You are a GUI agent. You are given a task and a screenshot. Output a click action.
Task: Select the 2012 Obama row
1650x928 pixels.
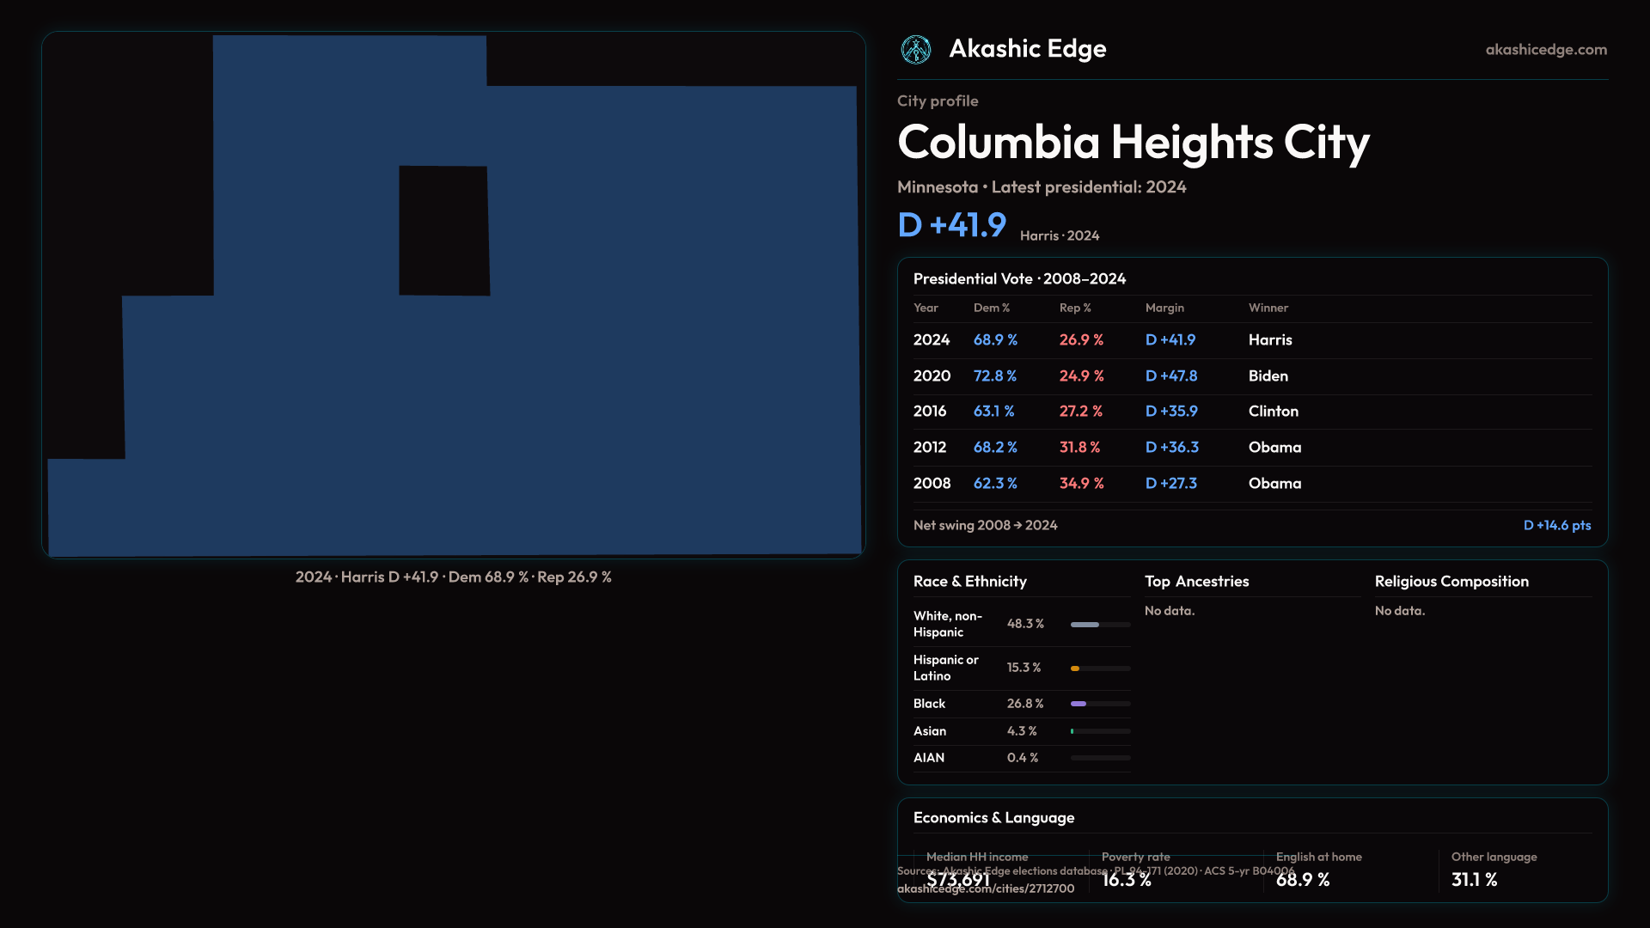[x=1251, y=448]
